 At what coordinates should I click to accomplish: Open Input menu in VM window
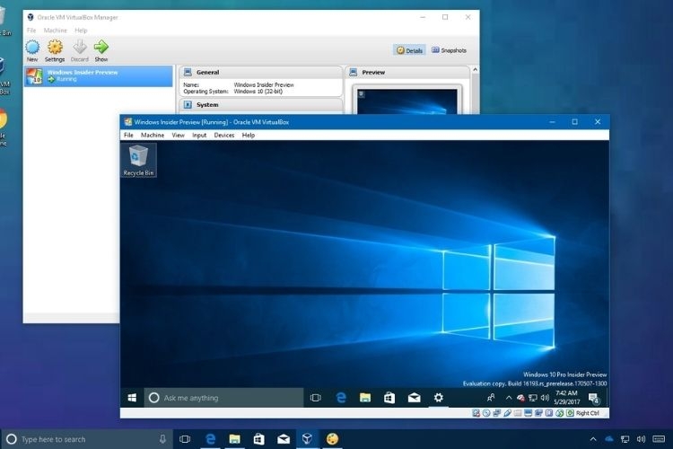[199, 135]
